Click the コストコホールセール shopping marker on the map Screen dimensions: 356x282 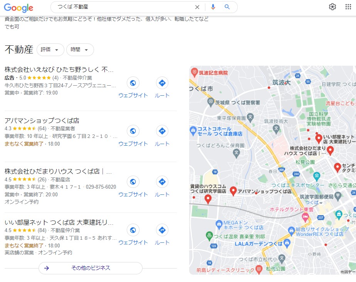[193, 131]
